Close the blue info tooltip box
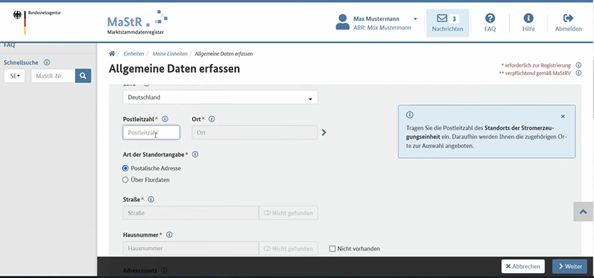 point(563,116)
